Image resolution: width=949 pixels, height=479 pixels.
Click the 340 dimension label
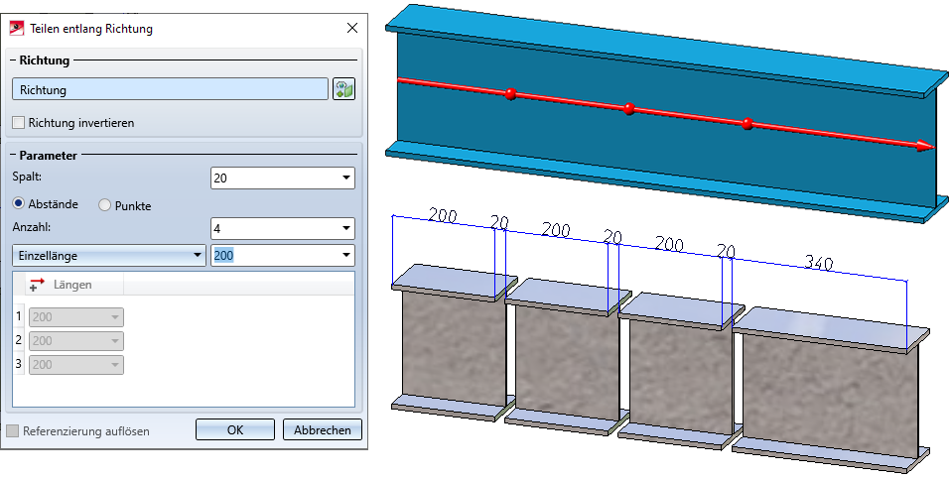[819, 262]
